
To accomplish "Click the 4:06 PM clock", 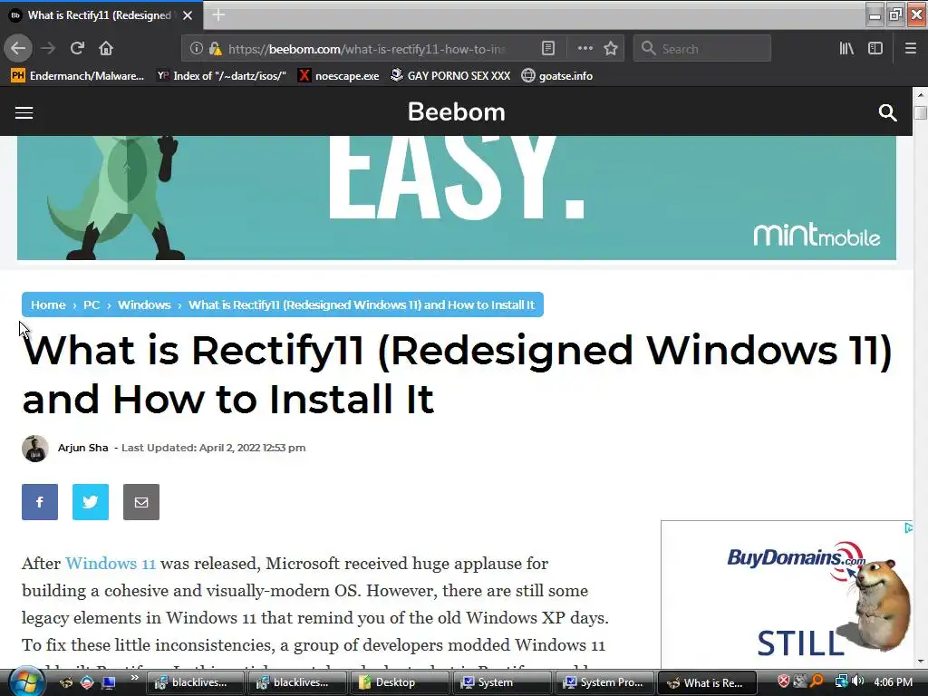I will coord(893,681).
